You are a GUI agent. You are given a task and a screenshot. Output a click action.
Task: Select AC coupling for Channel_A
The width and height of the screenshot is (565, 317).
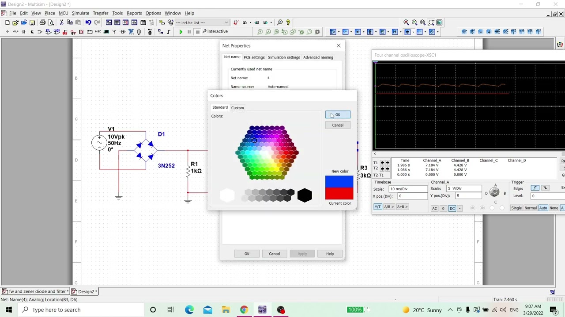(435, 208)
